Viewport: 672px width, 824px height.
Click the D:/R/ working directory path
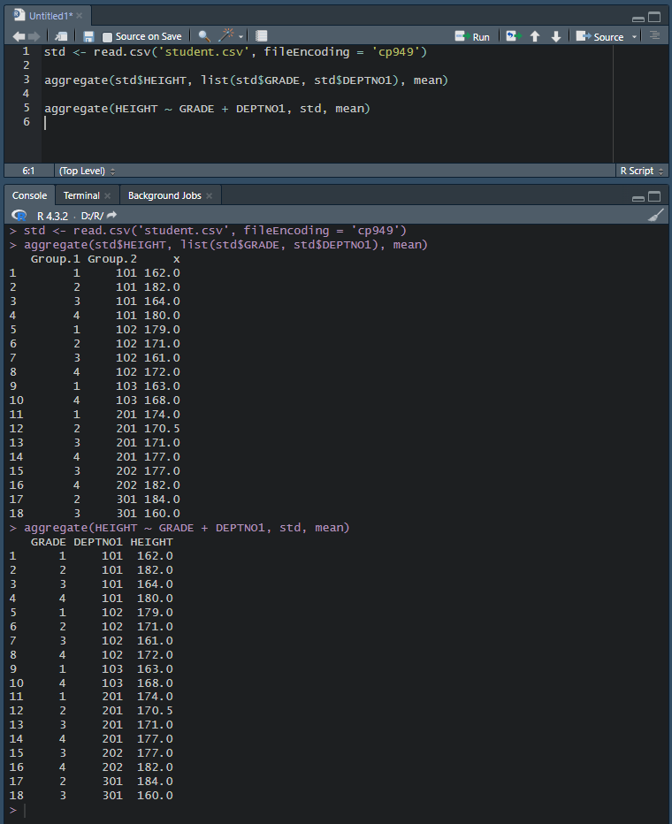(x=92, y=216)
